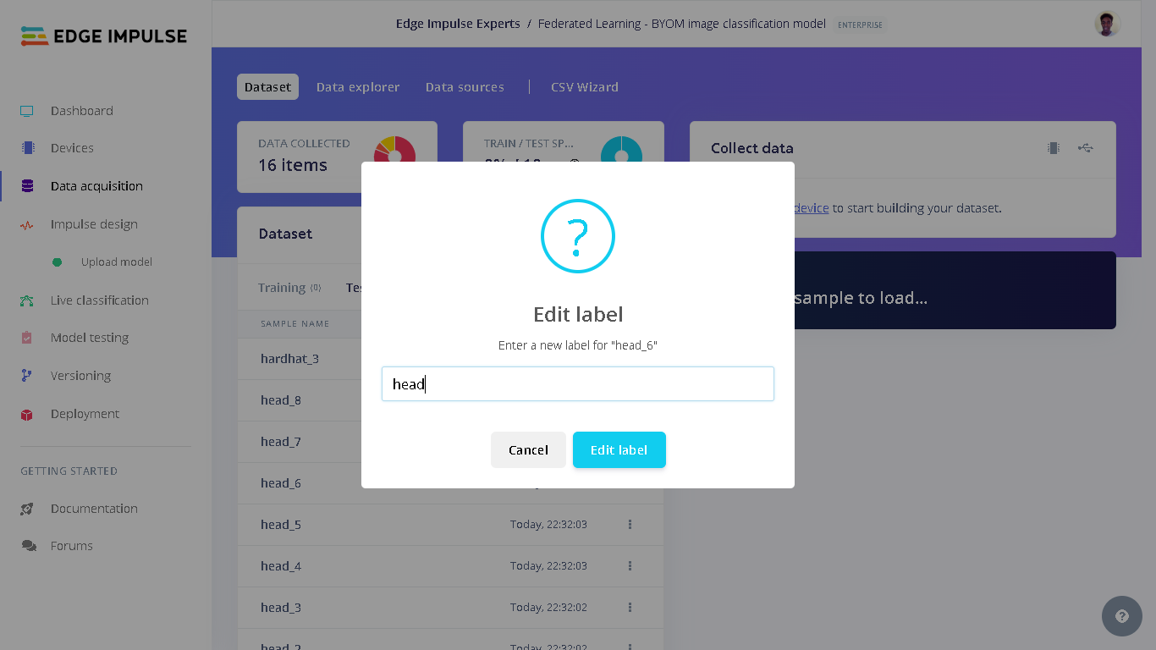Open Versioning branch icon
The width and height of the screenshot is (1156, 650).
[x=27, y=376]
